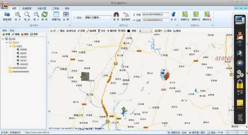
Task: Click the 新建标注 new annotation icon
Action: [185, 14]
